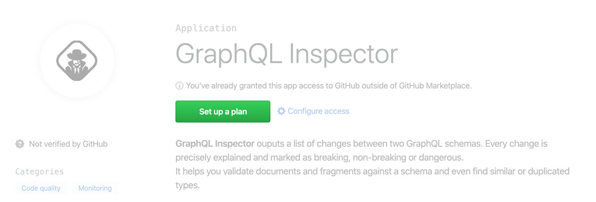Screen dimensions: 596x202
Task: Click the word 'types.' ending the description
Action: (187, 185)
